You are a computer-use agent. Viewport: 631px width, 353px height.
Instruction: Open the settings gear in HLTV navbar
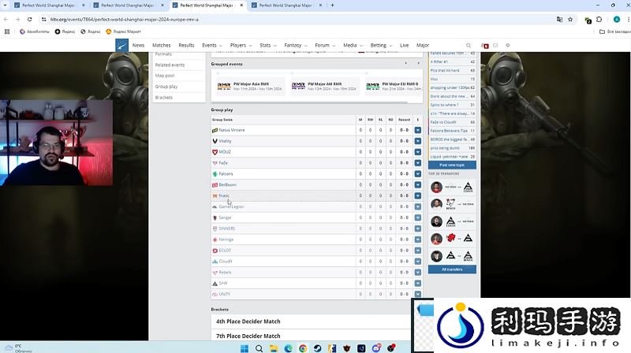(508, 46)
